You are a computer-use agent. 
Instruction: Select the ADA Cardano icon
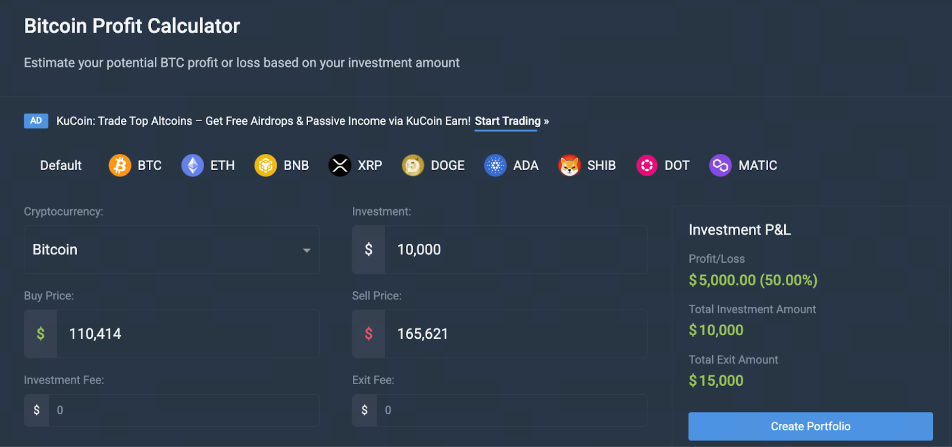[495, 165]
